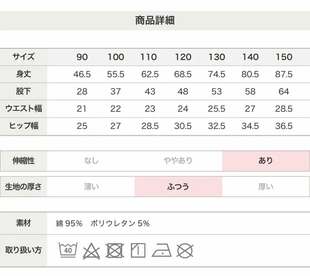The image size is (310, 276).
Task: Click the do-not-dry-clean circle icon
Action: pos(185,250)
